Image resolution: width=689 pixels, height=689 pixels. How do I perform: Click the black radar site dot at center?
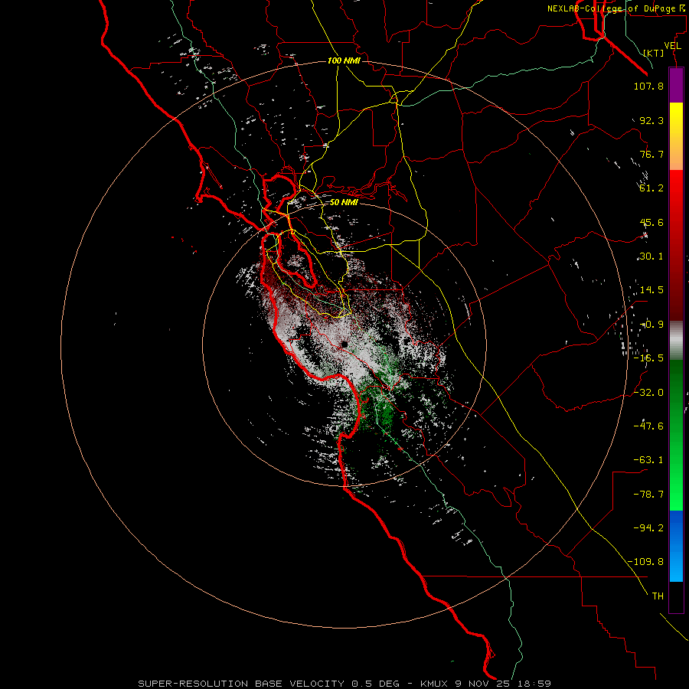(344, 344)
